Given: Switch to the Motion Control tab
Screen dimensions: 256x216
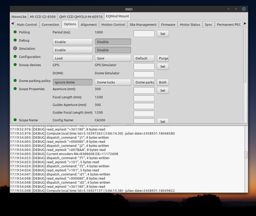Looking at the screenshot, I should click(x=113, y=25).
